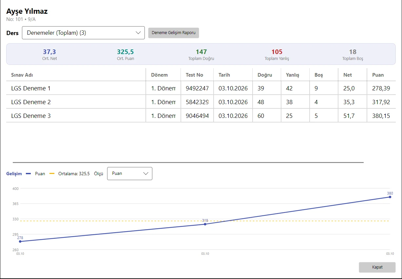Click the Toplam Yanlış 105 summary stat
The image size is (402, 279).
277,54
